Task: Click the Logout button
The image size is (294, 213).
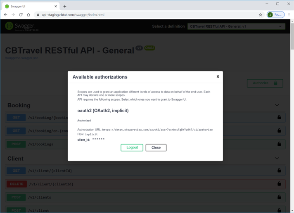Action: (x=132, y=147)
